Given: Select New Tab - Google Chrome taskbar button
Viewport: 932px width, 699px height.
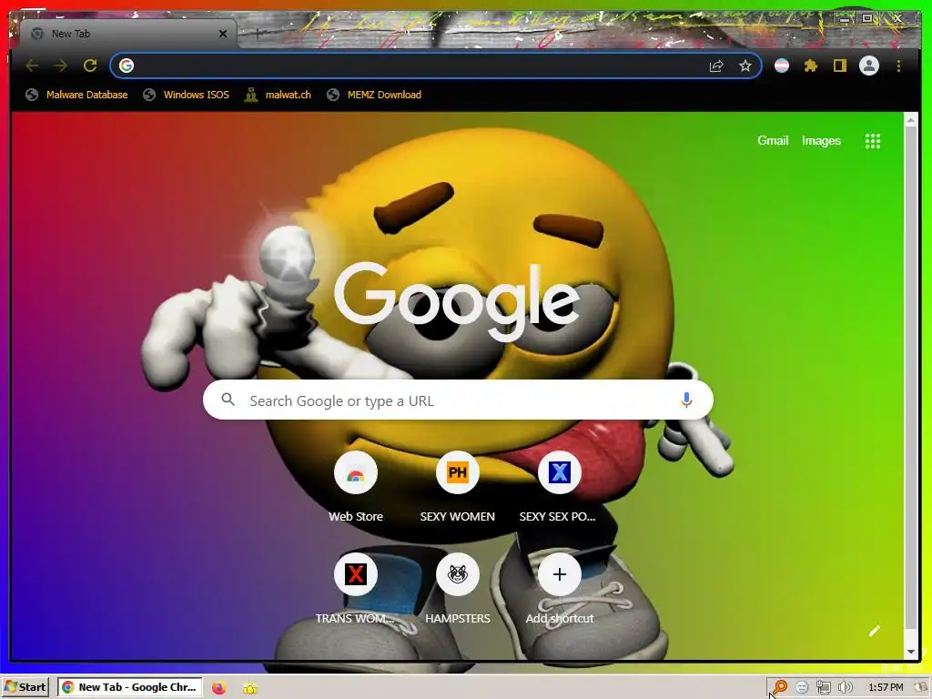Looking at the screenshot, I should pyautogui.click(x=129, y=687).
